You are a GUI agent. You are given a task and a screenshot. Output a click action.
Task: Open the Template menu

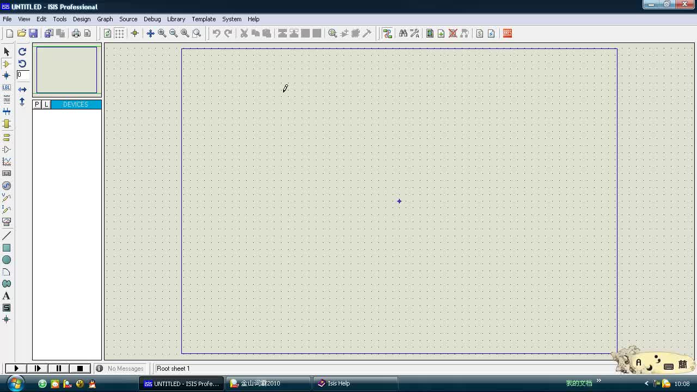(x=204, y=19)
